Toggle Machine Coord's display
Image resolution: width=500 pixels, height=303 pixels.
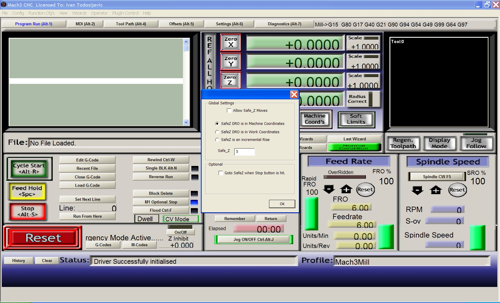point(315,119)
